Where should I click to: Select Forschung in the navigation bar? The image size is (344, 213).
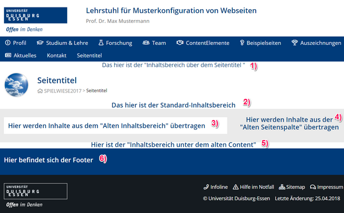[119, 43]
